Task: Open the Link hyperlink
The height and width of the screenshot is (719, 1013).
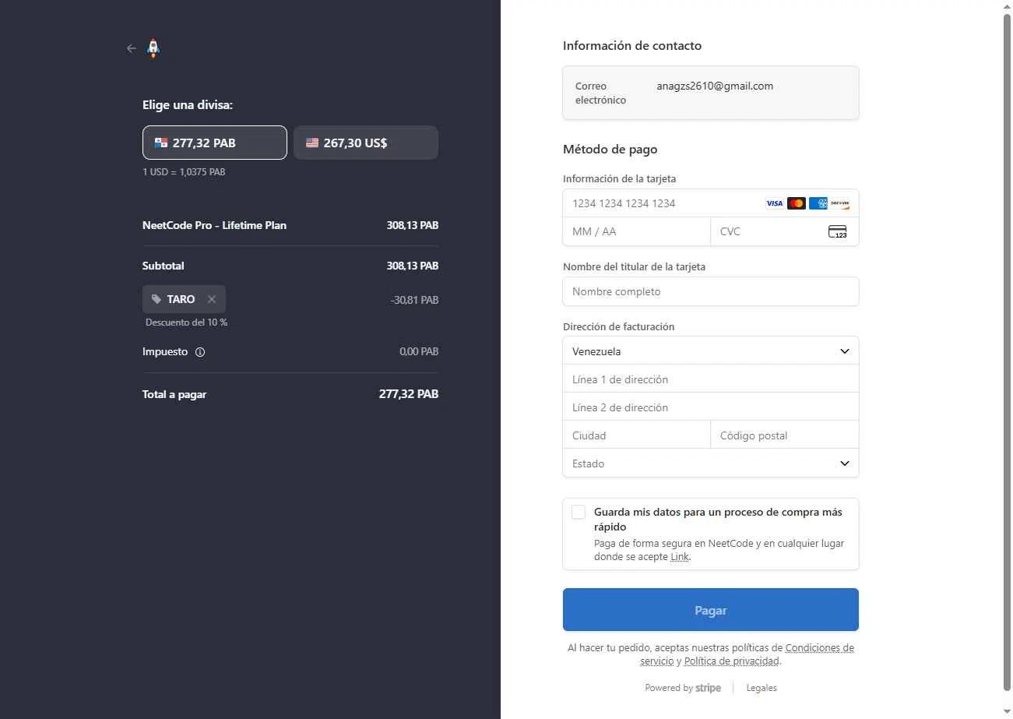Action: click(x=680, y=557)
